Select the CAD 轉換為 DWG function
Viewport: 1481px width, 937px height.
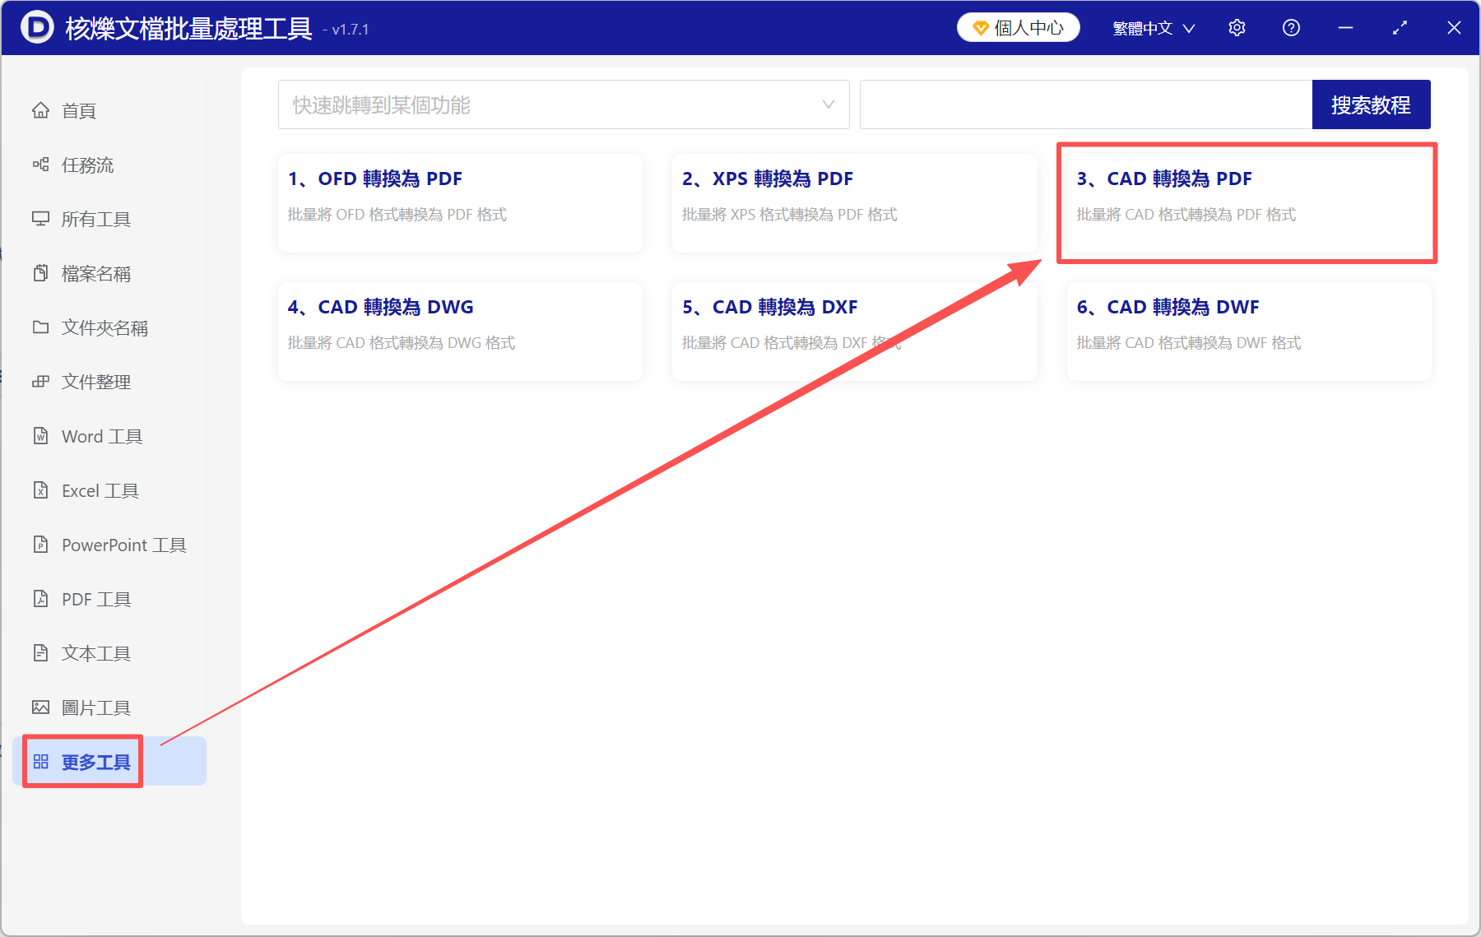[459, 331]
